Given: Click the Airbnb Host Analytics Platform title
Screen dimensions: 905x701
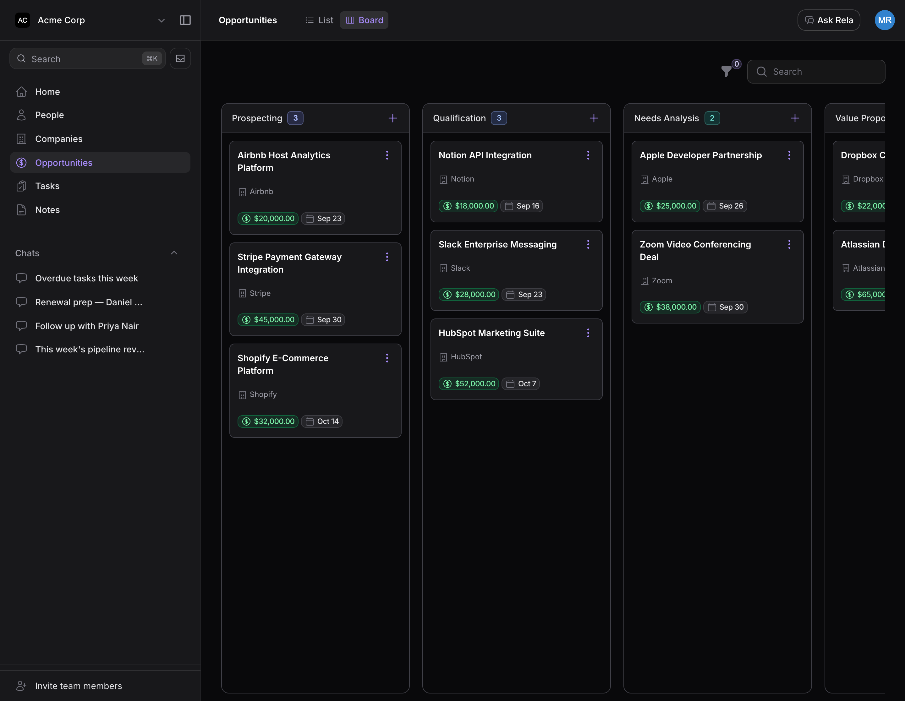Looking at the screenshot, I should click(x=284, y=161).
